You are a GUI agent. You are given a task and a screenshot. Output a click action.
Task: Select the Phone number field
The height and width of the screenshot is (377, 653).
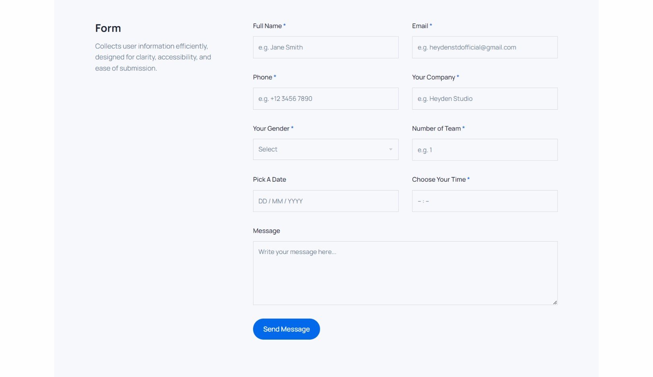pos(325,98)
